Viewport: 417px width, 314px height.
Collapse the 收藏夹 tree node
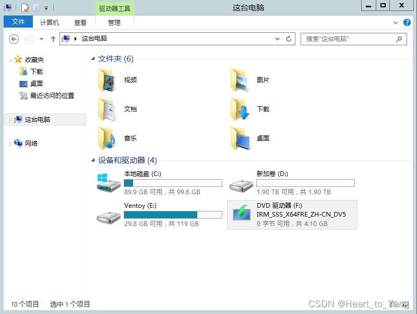pyautogui.click(x=10, y=60)
